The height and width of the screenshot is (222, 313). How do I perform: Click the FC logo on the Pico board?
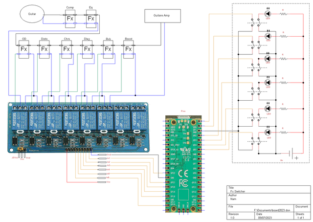[183, 183]
